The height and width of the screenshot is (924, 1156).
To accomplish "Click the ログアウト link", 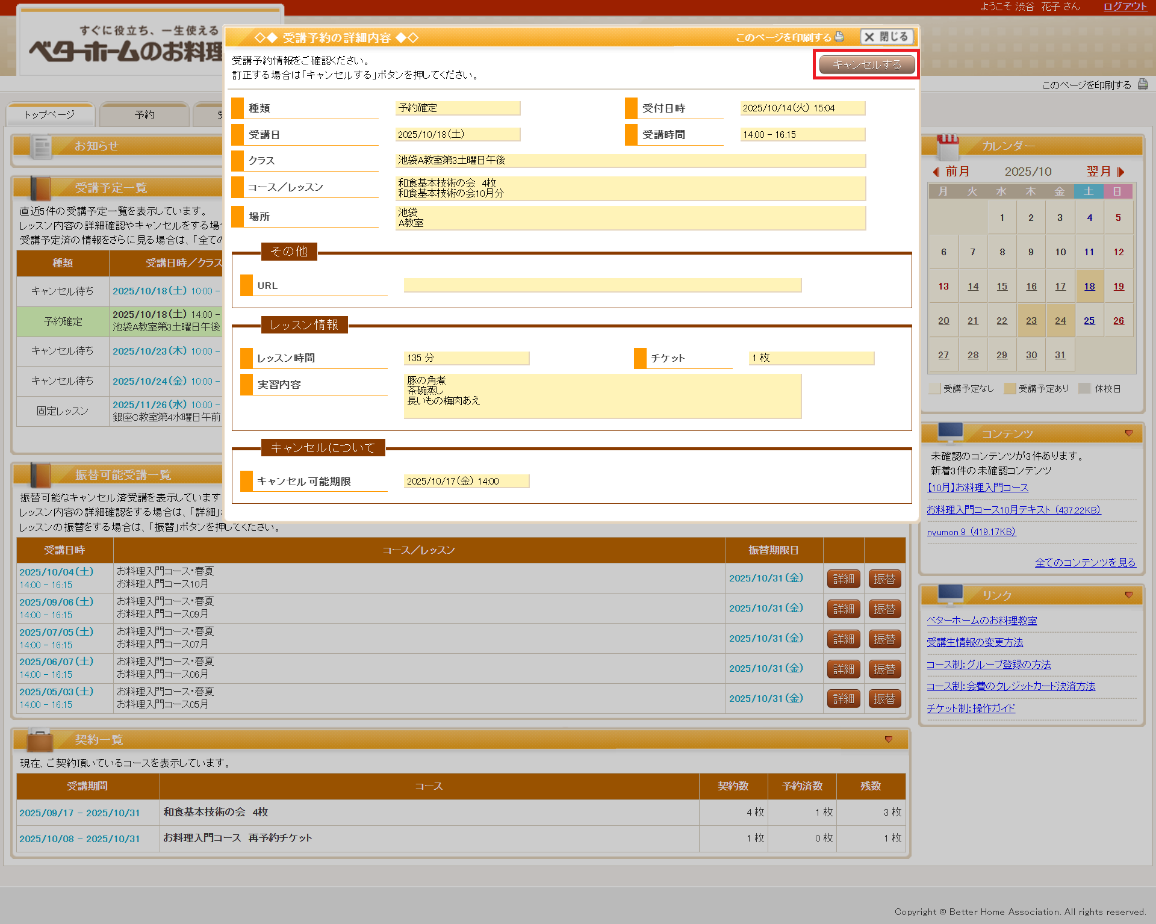I will pos(1125,7).
